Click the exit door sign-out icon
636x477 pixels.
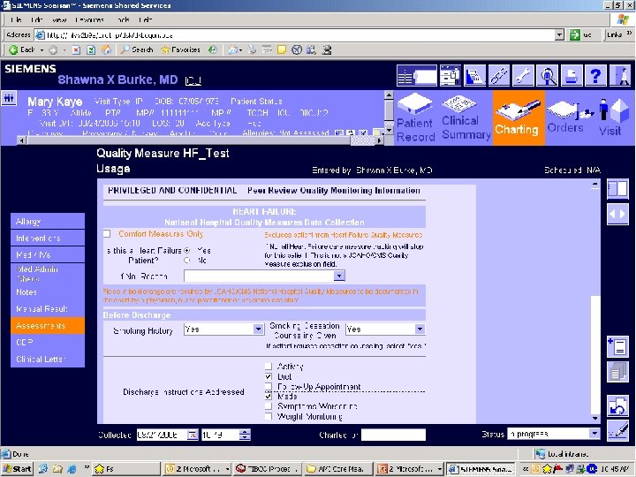621,75
